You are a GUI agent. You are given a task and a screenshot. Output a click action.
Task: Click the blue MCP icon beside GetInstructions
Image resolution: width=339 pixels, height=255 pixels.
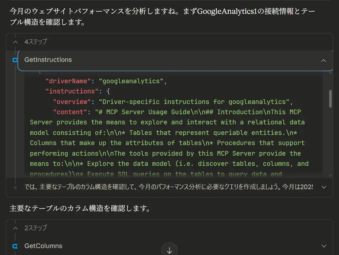click(15, 60)
